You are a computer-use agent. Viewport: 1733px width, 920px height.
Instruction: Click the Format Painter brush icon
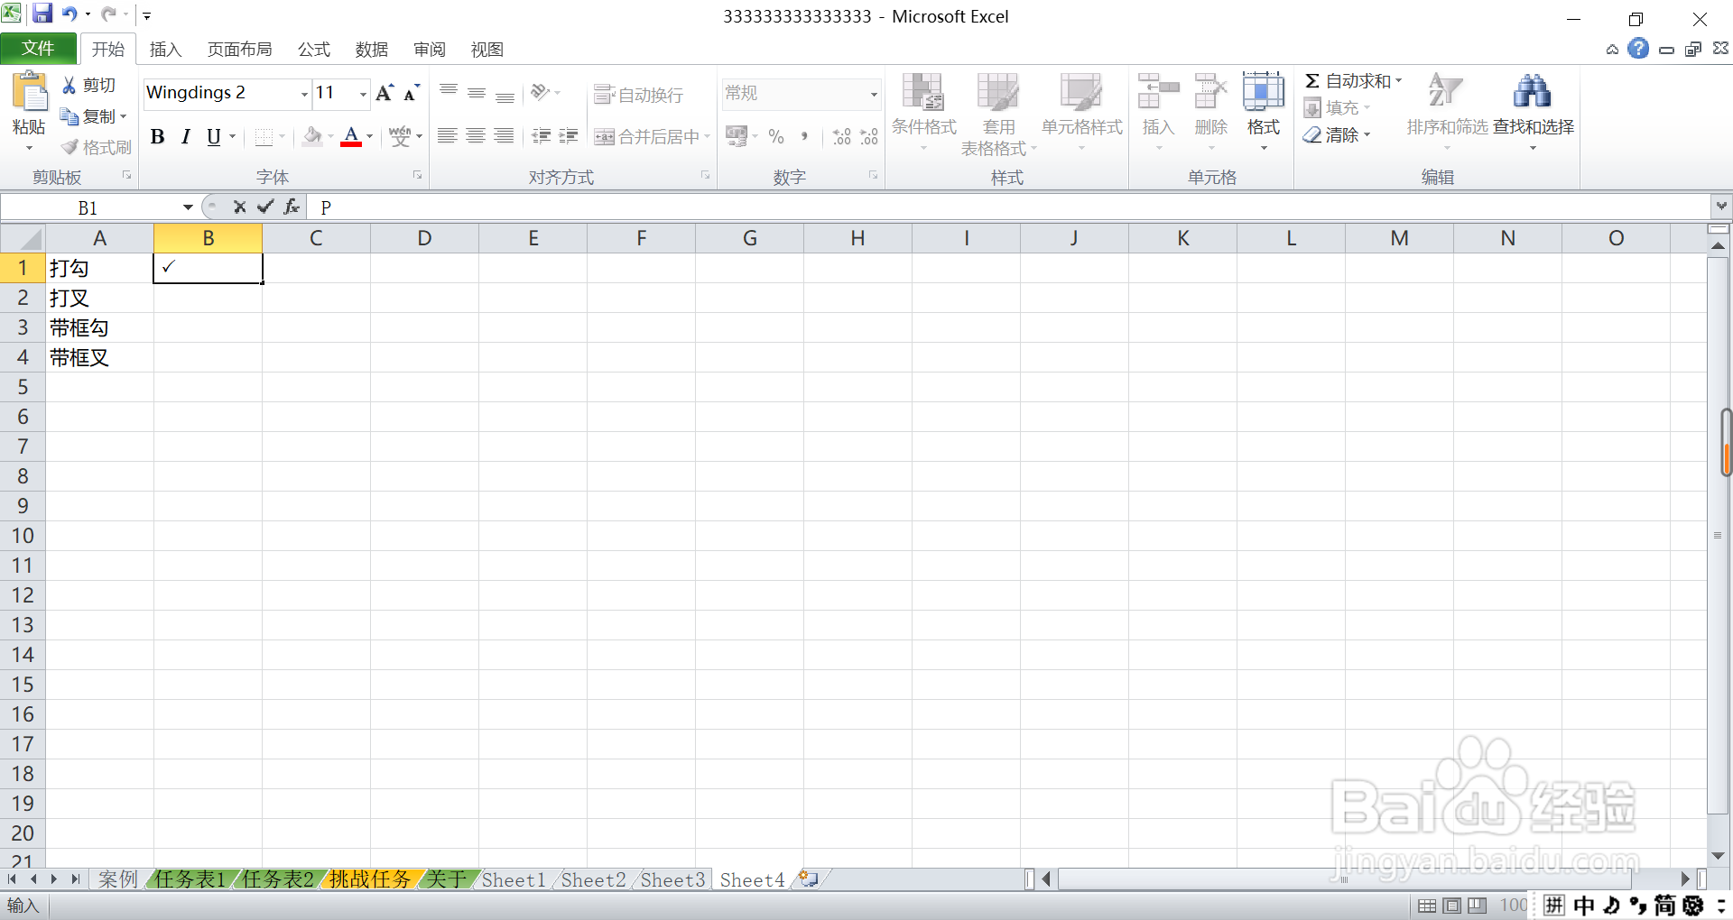click(70, 147)
